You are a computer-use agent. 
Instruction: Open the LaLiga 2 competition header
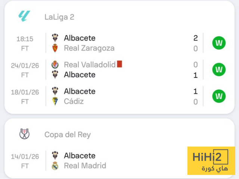59,17
